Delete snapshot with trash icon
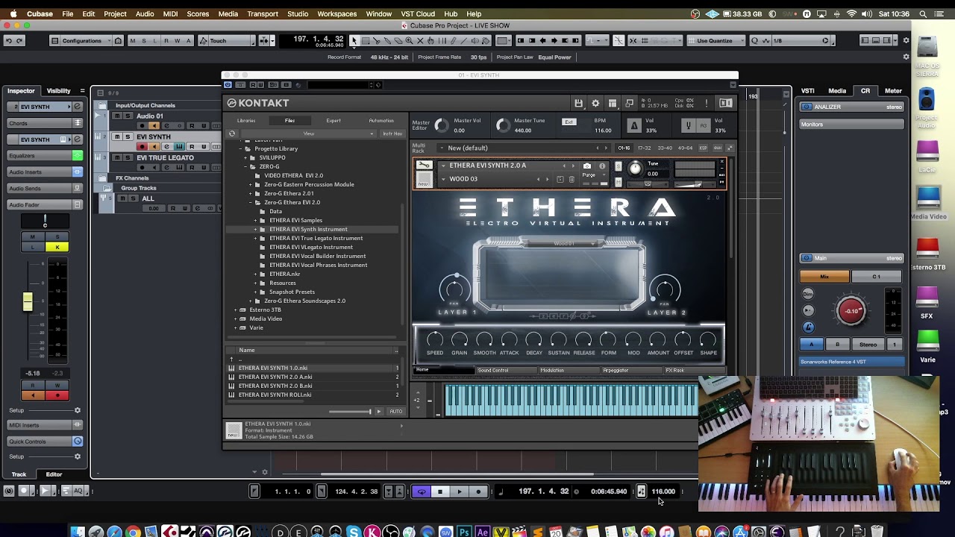The image size is (955, 537). pyautogui.click(x=572, y=179)
